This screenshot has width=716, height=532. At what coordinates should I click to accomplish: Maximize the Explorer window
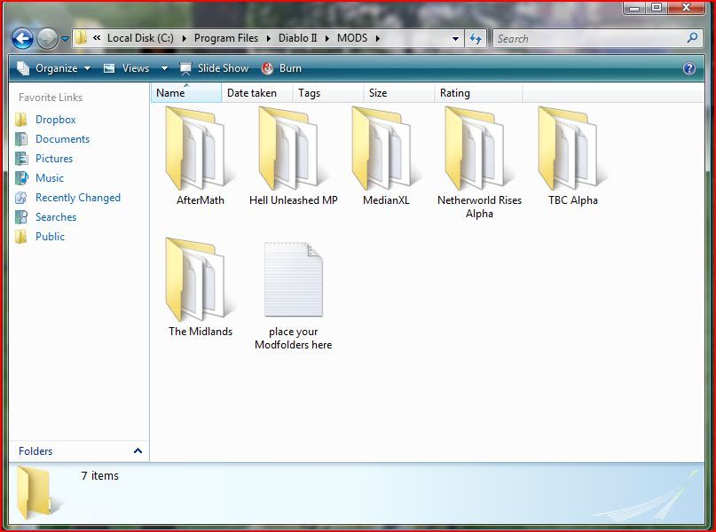pyautogui.click(x=657, y=8)
